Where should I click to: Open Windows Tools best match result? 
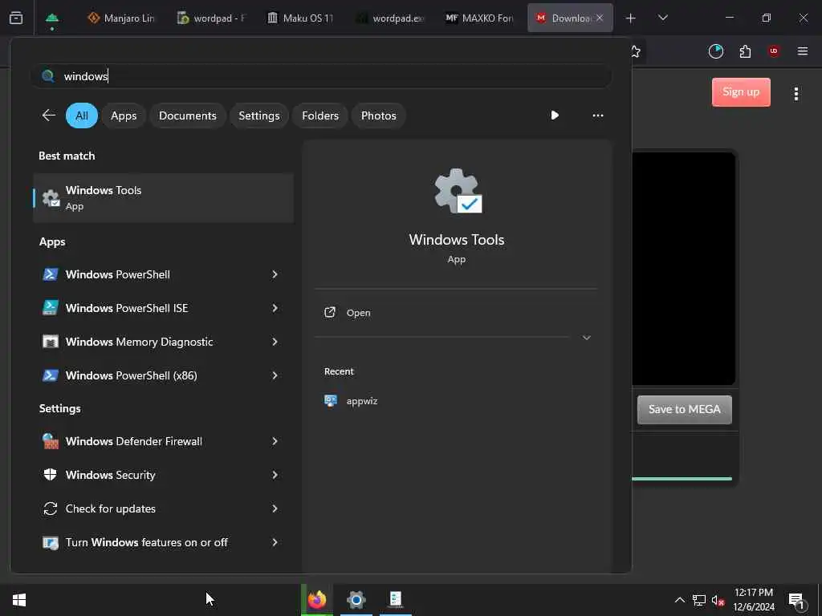[164, 198]
